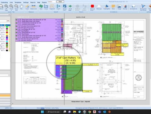151x114 pixels.
Task: Set drawing Scale tool
Action: coord(27,7)
